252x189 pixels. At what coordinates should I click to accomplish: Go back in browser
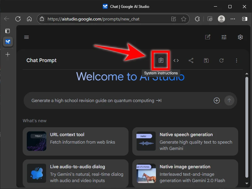click(7, 19)
